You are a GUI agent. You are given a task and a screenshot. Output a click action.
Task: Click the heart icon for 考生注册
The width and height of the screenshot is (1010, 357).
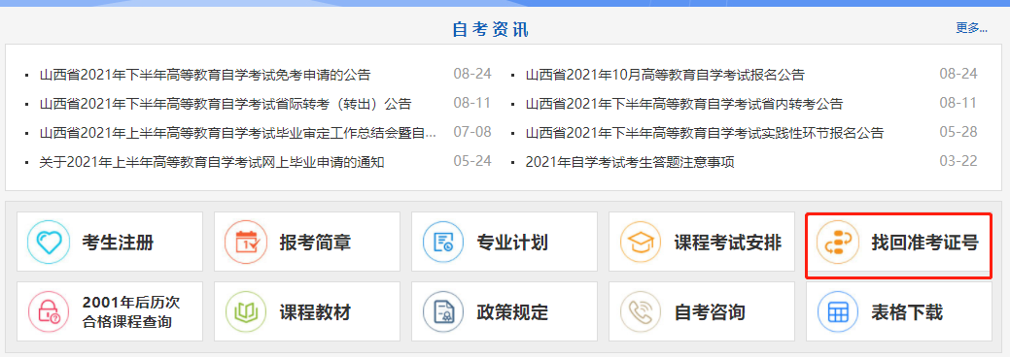[x=49, y=242]
